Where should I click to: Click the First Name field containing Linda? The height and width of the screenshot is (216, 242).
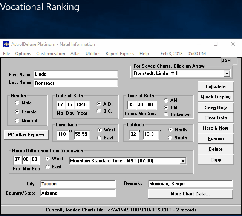pos(76,74)
